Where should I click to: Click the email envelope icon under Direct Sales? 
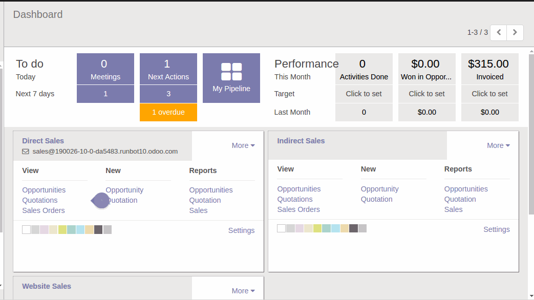click(26, 152)
